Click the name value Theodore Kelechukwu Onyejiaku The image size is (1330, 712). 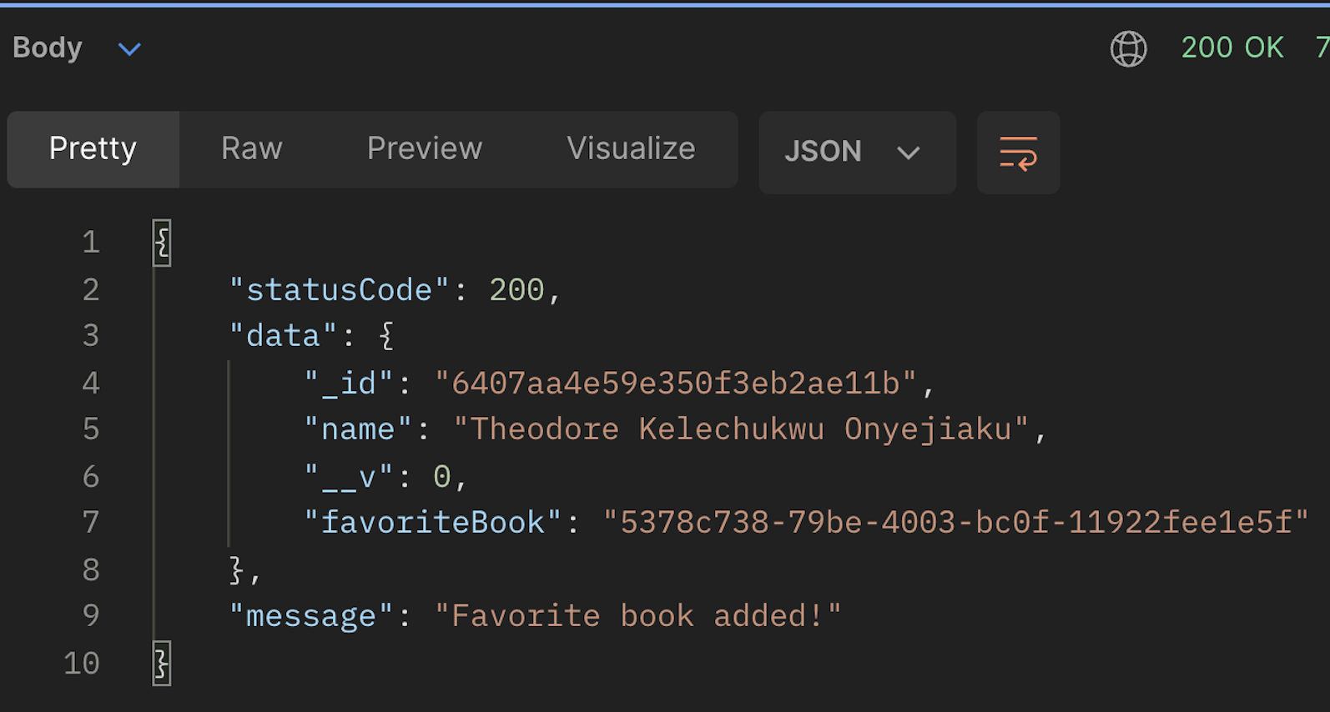[x=740, y=429]
